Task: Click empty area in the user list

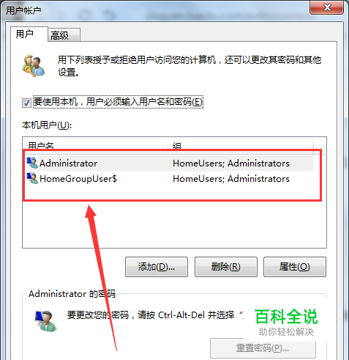Action: point(174,224)
